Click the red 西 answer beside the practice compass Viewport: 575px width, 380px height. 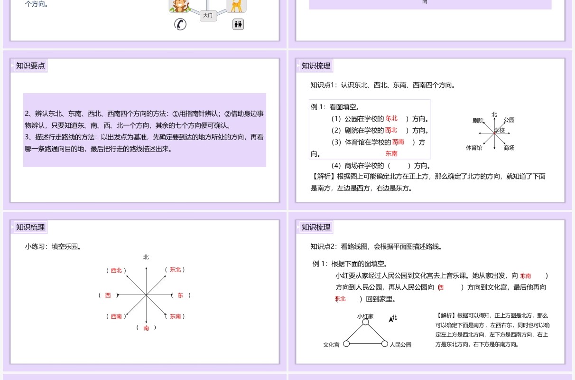tap(108, 295)
